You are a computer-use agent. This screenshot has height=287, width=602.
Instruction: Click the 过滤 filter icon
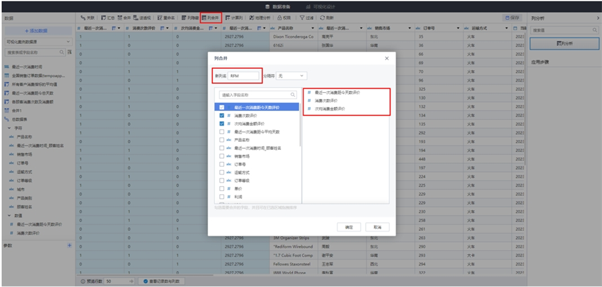point(306,17)
